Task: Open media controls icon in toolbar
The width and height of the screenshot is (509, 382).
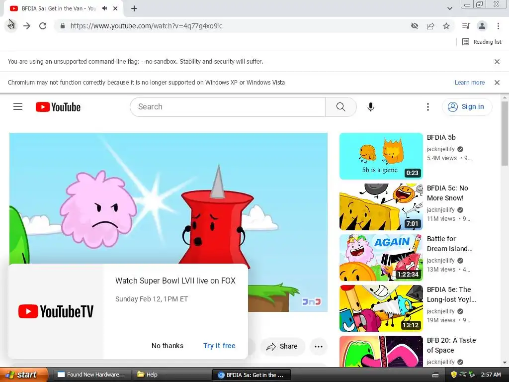Action: pos(466,26)
